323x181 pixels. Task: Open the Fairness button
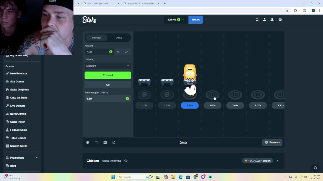coord(272,143)
